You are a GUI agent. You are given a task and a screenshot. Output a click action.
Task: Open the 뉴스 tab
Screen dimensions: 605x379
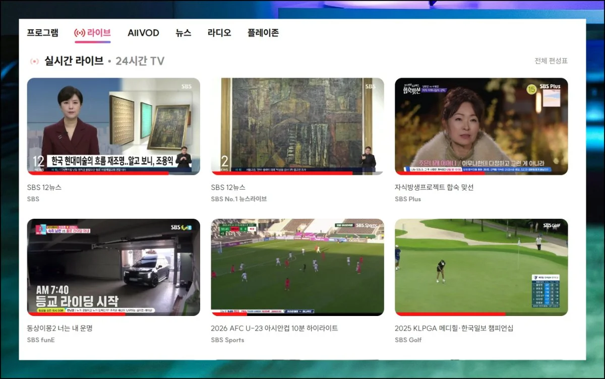pyautogui.click(x=184, y=33)
